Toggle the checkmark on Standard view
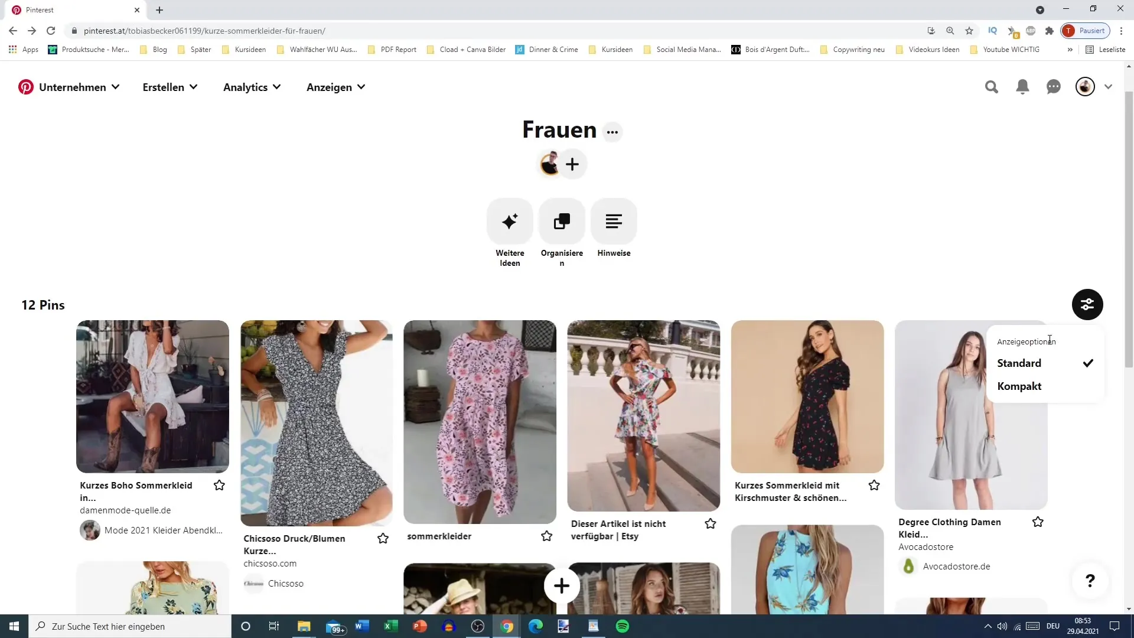 [1089, 363]
